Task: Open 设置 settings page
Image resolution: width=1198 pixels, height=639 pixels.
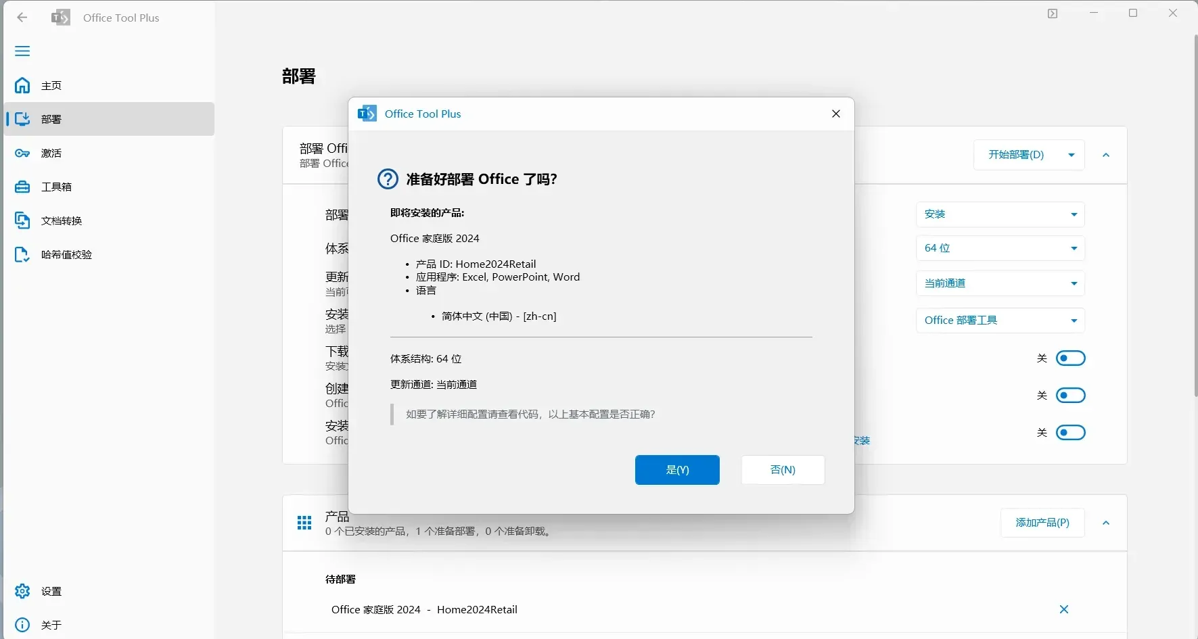Action: (x=109, y=591)
